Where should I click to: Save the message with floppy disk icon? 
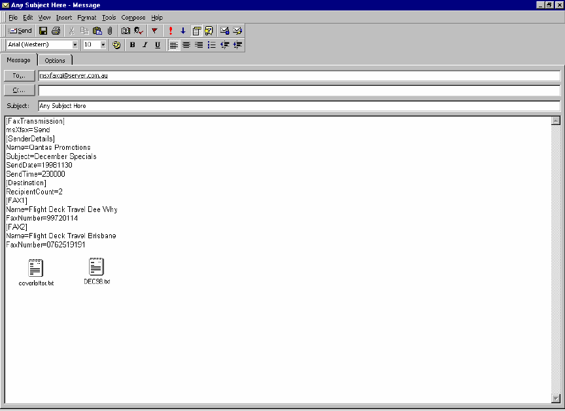(43, 31)
